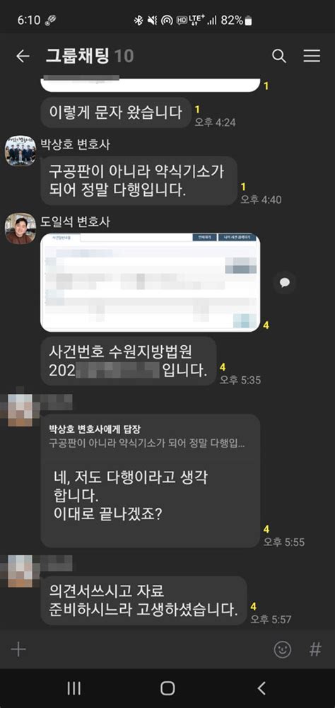Select the 이렇게 문자 왔습니다 message
335x708 pixels.
116,112
